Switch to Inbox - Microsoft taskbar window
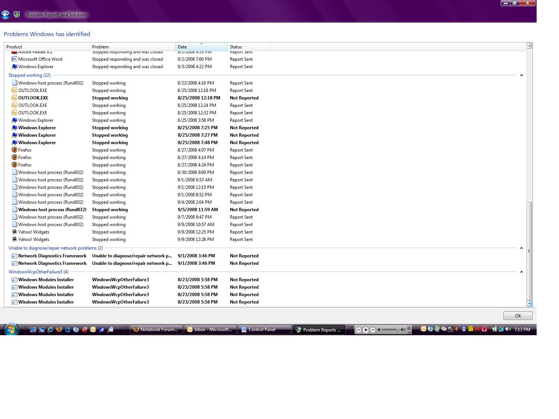This screenshot has height=419, width=559. pyautogui.click(x=210, y=330)
